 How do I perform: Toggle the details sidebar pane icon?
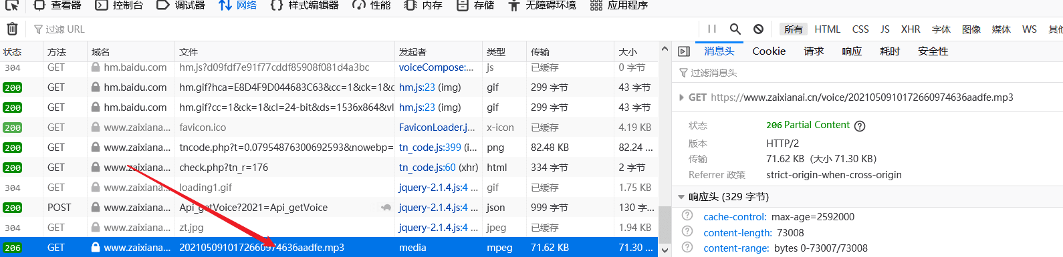pyautogui.click(x=684, y=51)
